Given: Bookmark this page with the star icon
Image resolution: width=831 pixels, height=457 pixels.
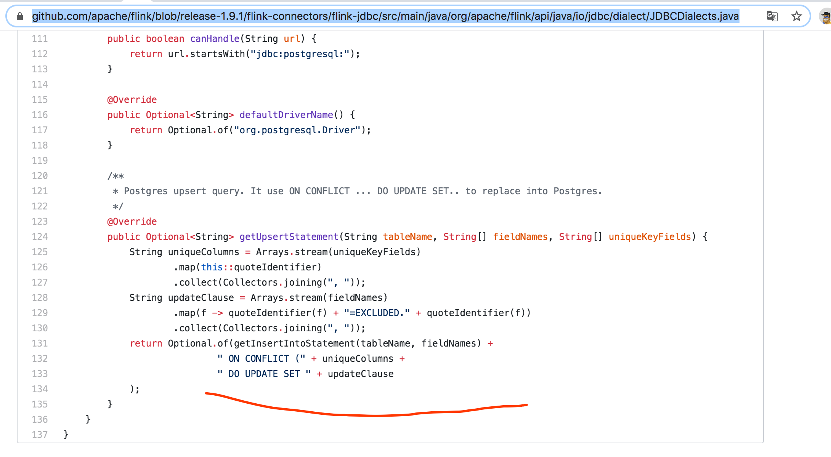Looking at the screenshot, I should pos(796,16).
